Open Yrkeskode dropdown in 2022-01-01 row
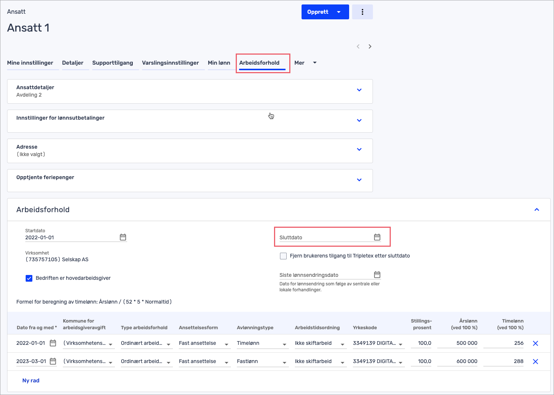Image resolution: width=554 pixels, height=395 pixels. tap(378, 343)
